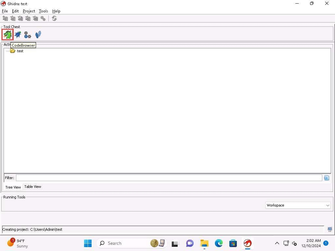The width and height of the screenshot is (335, 251).
Task: Show hidden system tray icons
Action: pyautogui.click(x=277, y=243)
